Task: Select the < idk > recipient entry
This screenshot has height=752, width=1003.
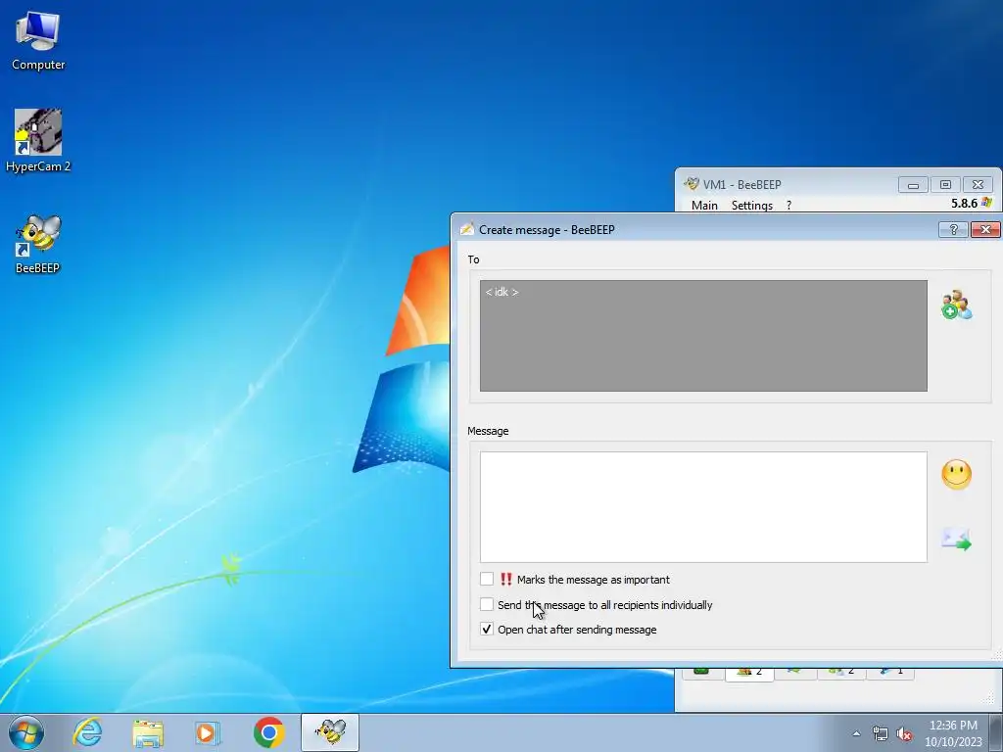Action: [x=501, y=292]
